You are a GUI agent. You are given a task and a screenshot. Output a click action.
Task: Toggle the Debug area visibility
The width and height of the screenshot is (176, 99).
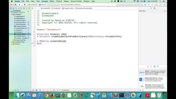point(160,5)
